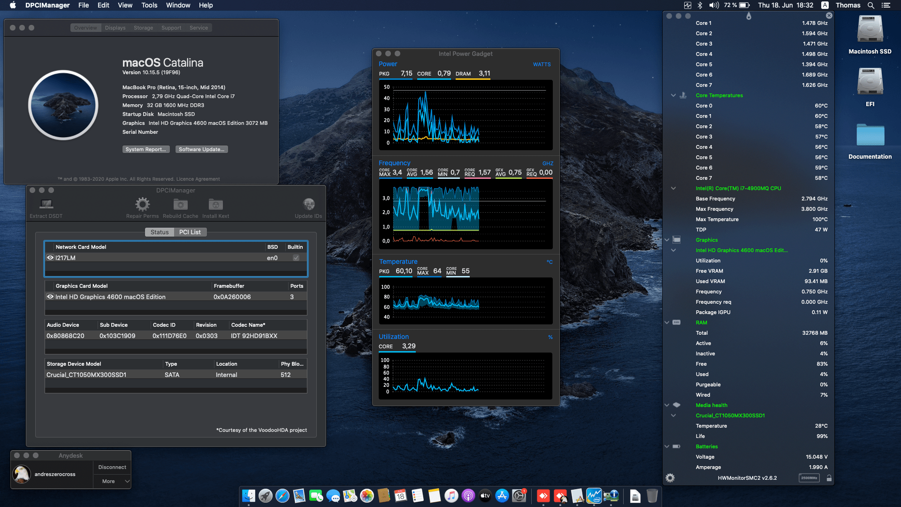Open the Trash in the dock
The image size is (901, 507).
[652, 496]
